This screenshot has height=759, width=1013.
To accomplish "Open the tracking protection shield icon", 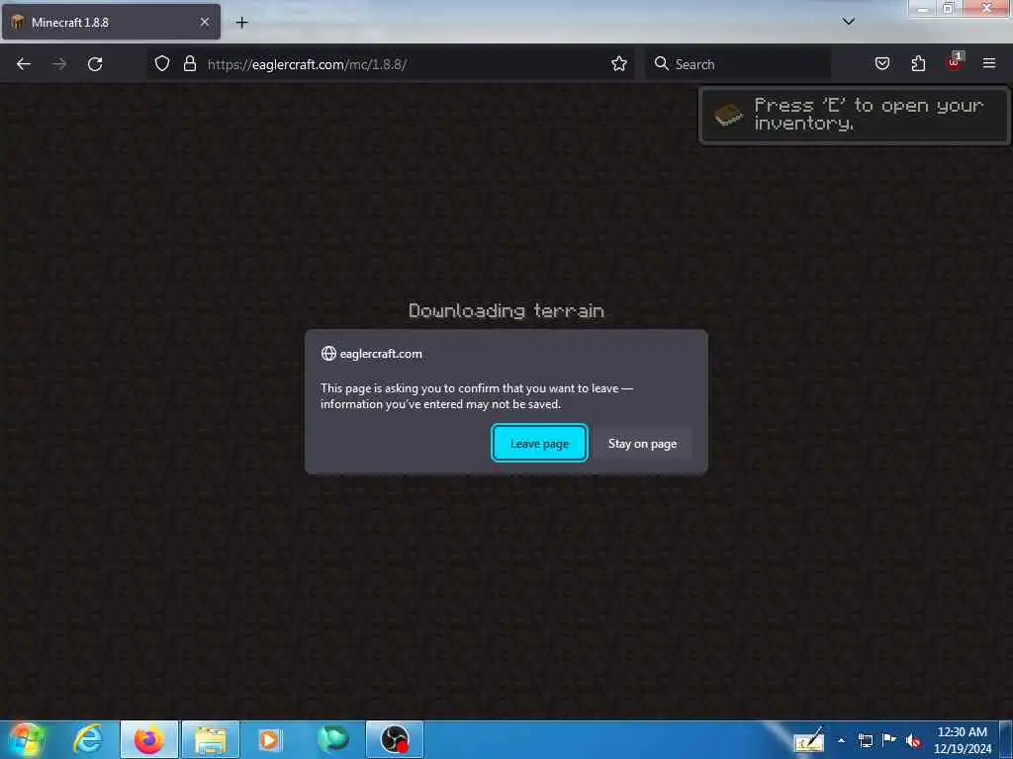I will pyautogui.click(x=162, y=64).
